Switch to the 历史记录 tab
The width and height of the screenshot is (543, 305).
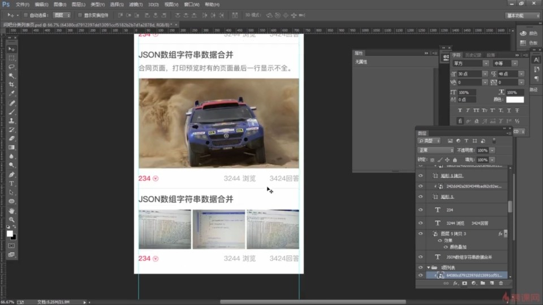point(473,55)
